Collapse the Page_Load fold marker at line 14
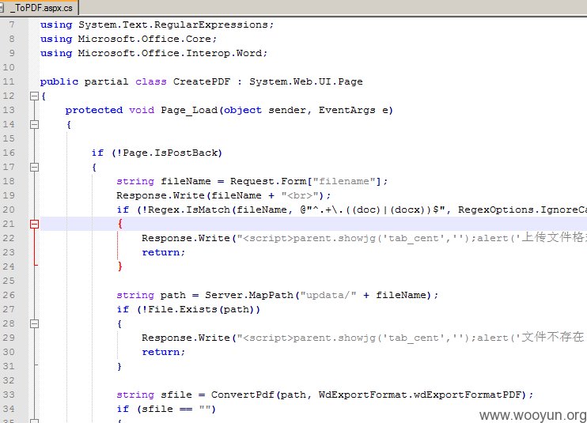The width and height of the screenshot is (587, 423). pos(34,125)
